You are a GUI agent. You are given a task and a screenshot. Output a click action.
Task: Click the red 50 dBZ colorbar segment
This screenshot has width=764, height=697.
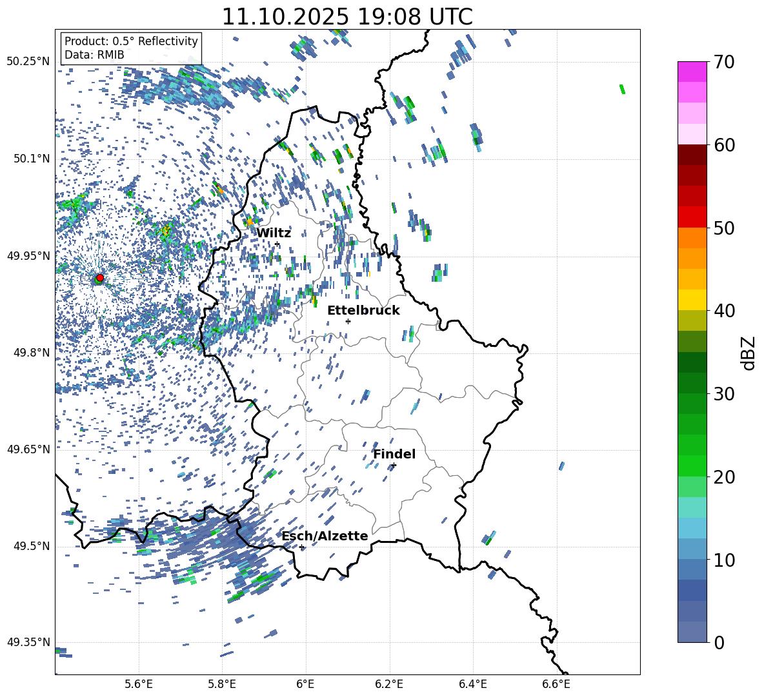[692, 217]
